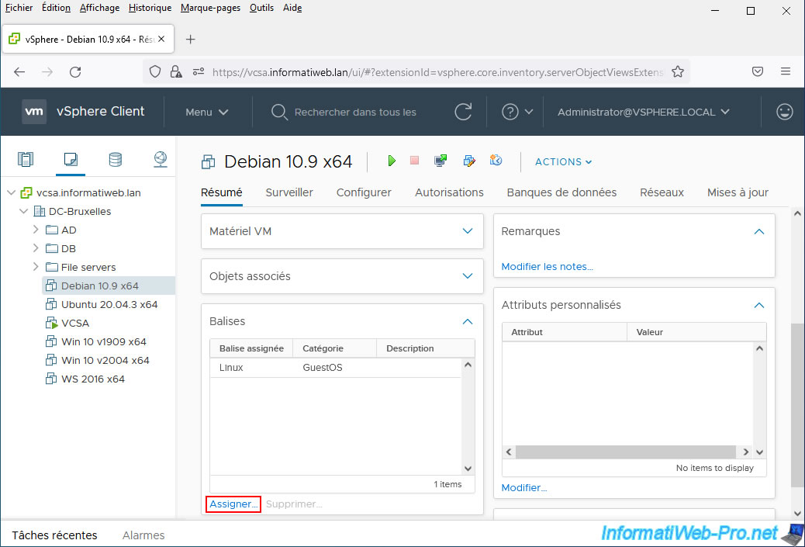Expand the Matériel VM panel
The width and height of the screenshot is (805, 547).
(467, 231)
